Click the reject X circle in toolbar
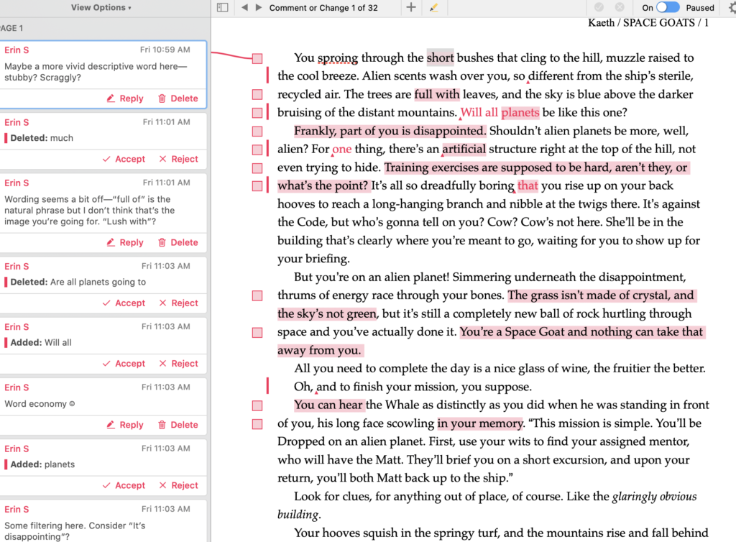 (620, 7)
